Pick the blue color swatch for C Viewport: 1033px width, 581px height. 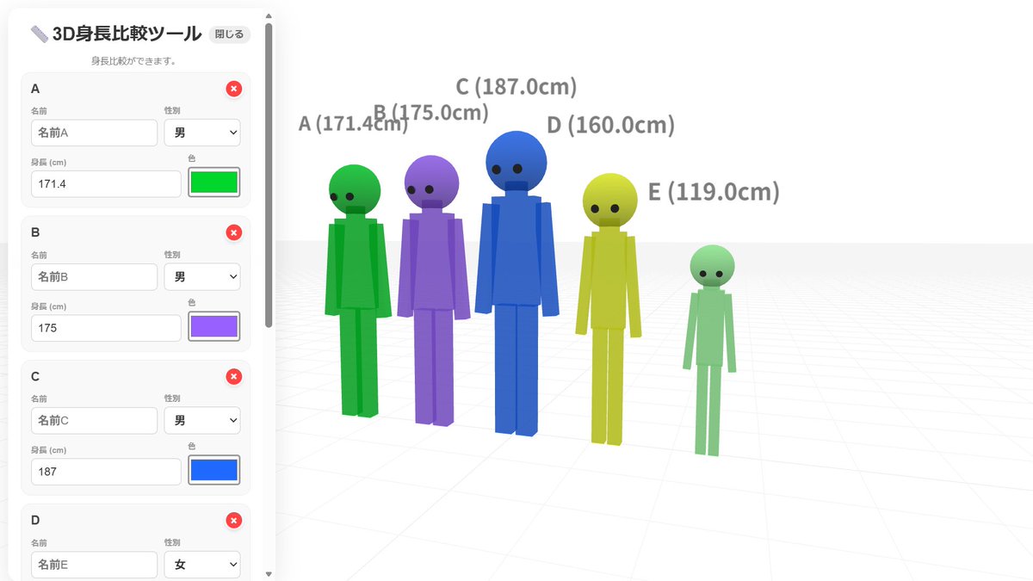(213, 470)
